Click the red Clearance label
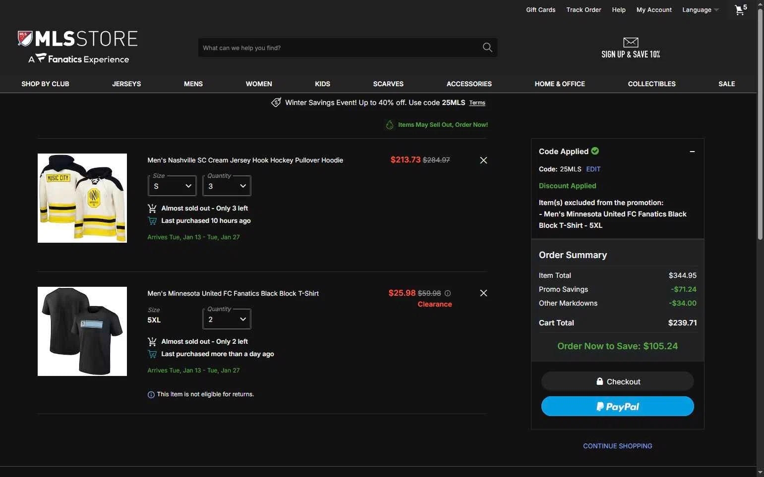This screenshot has height=477, width=764. click(435, 304)
